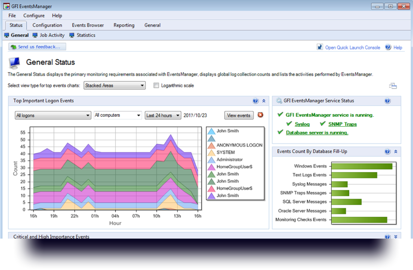Image resolution: width=413 pixels, height=270 pixels.
Task: Click the SNMP Traps link
Action: tap(342, 124)
